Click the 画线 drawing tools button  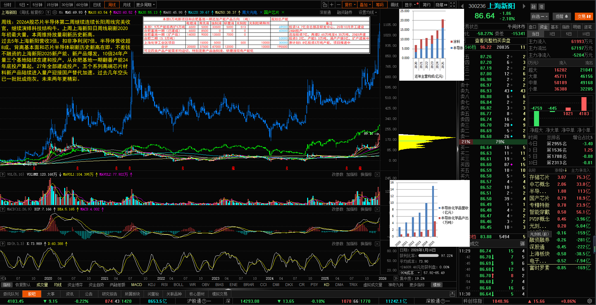coord(394,5)
